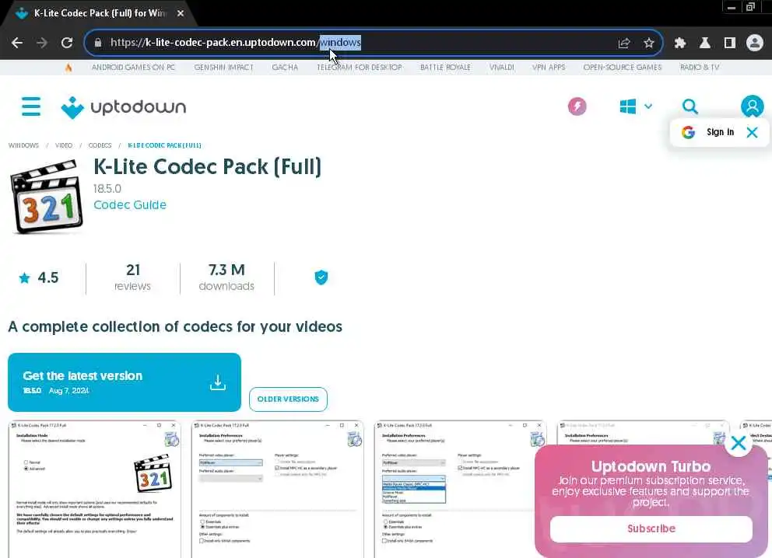Open RADIO & TV menu item
This screenshot has height=558, width=772.
700,68
